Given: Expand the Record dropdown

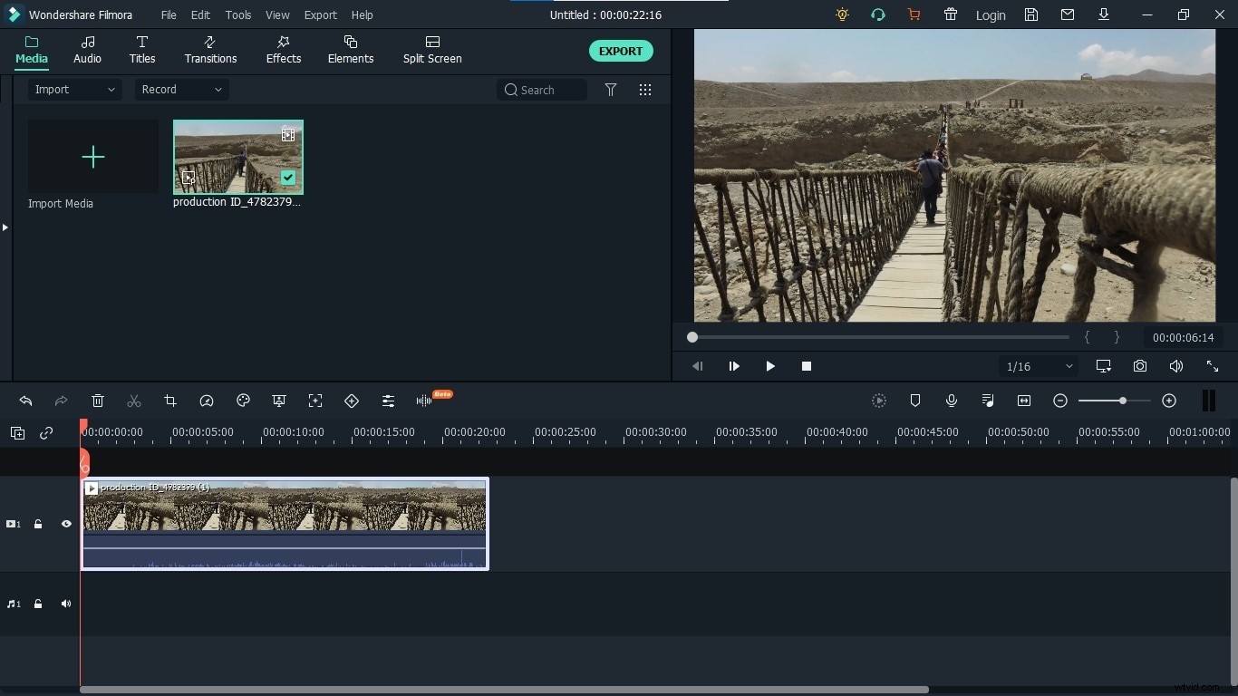Looking at the screenshot, I should pyautogui.click(x=180, y=90).
